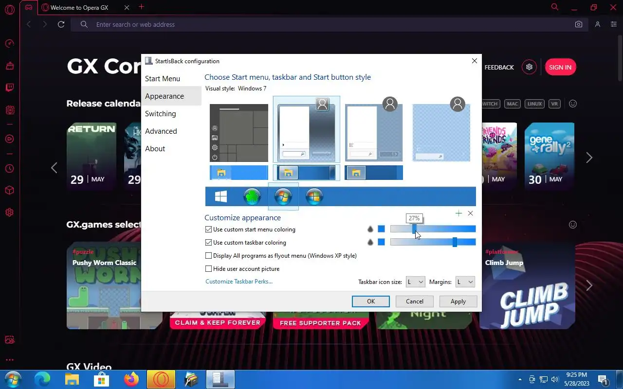The image size is (623, 389).
Task: Open Firefox from the taskbar
Action: (x=131, y=379)
